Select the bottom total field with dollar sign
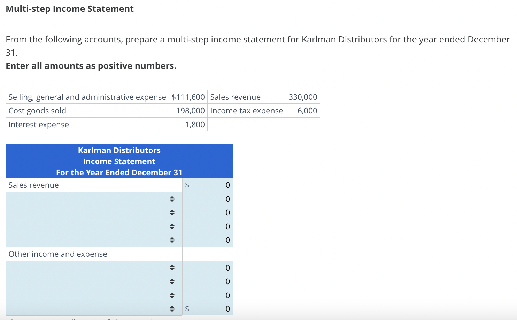Screen dimensions: 517x320 213,309
